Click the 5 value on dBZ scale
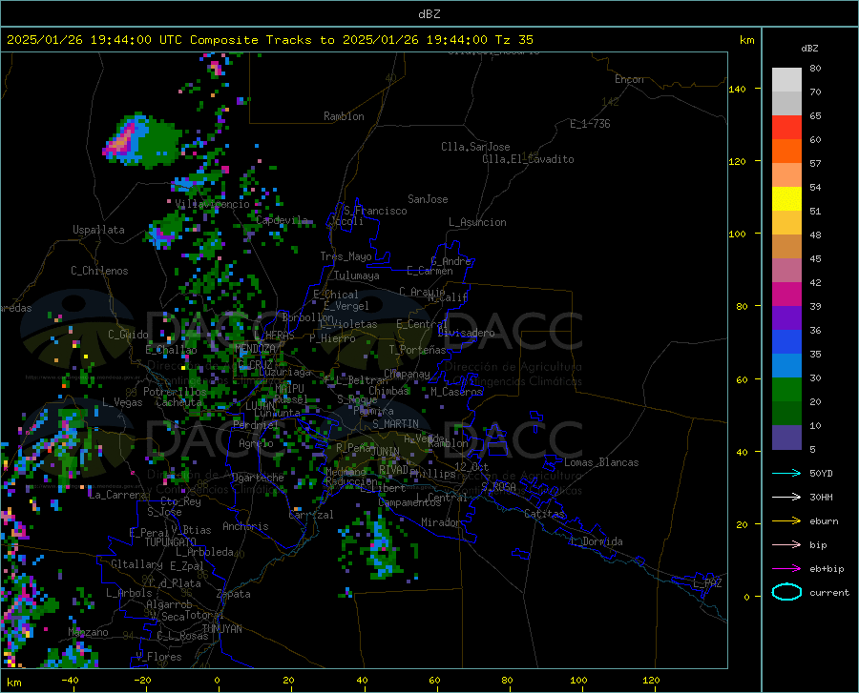 coord(812,450)
